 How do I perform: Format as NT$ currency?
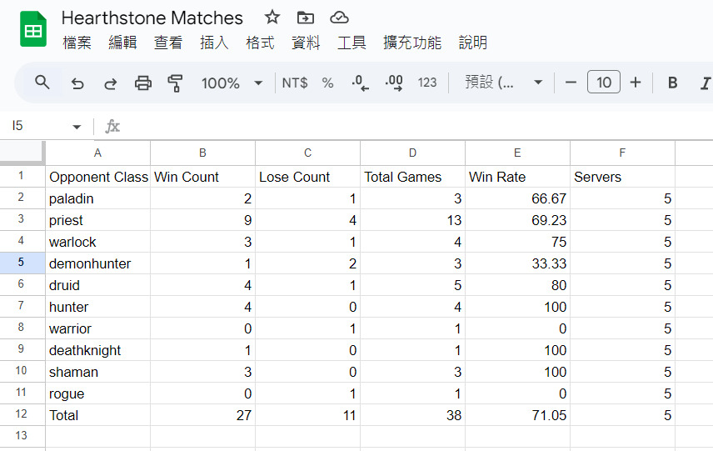pyautogui.click(x=295, y=83)
